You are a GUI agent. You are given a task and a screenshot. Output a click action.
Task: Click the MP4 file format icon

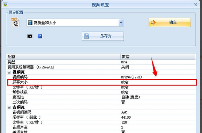15,22
